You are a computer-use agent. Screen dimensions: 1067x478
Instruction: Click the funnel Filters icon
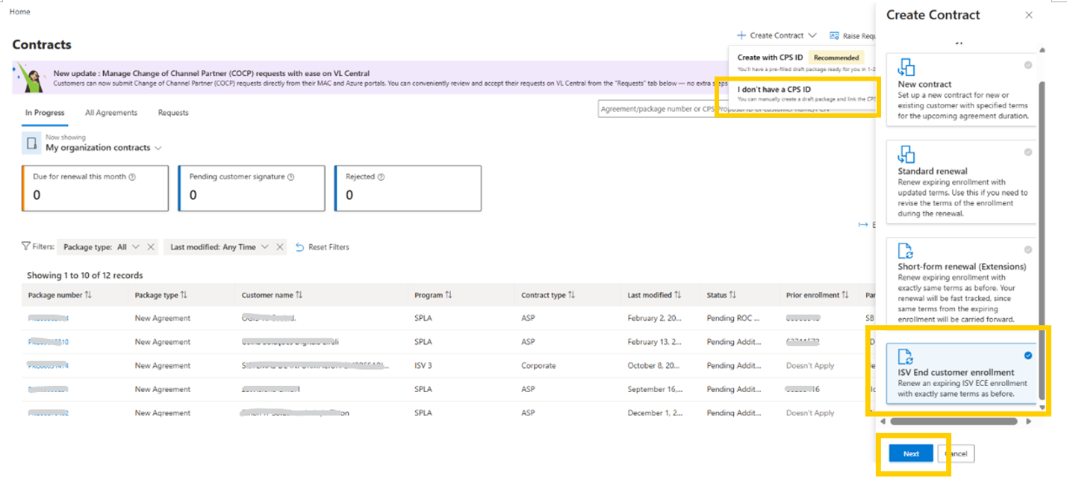click(26, 246)
